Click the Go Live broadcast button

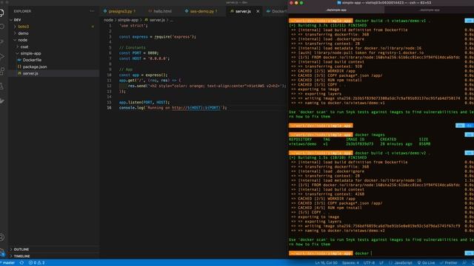pos(426,263)
